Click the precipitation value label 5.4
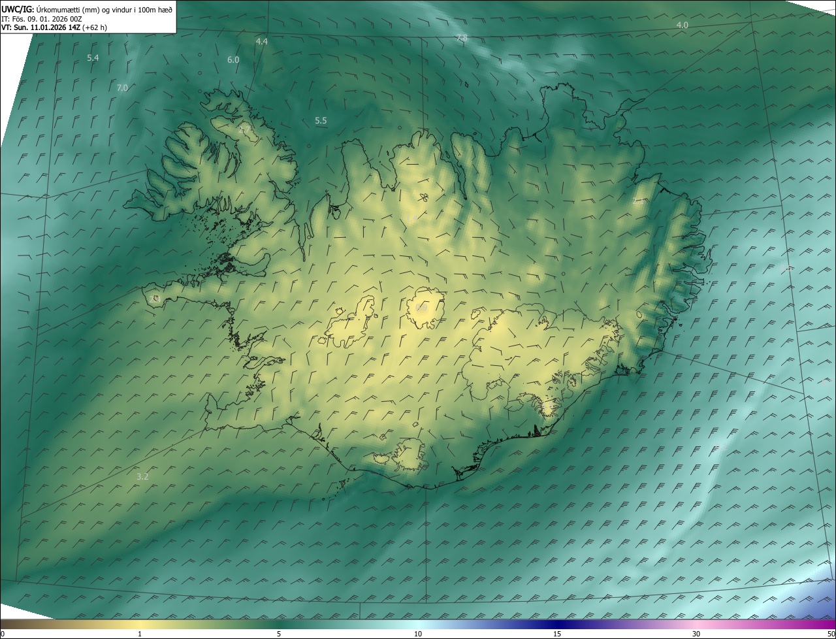This screenshot has width=836, height=639. click(x=93, y=58)
